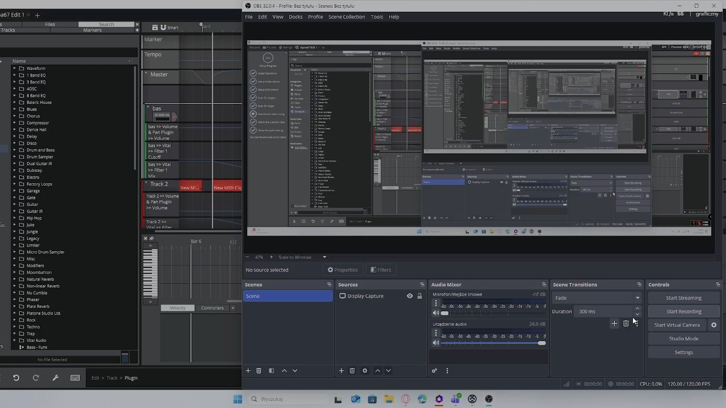Screen dimensions: 726x408
Task: Toggle Display Capture visibility eye
Action: coord(410,296)
